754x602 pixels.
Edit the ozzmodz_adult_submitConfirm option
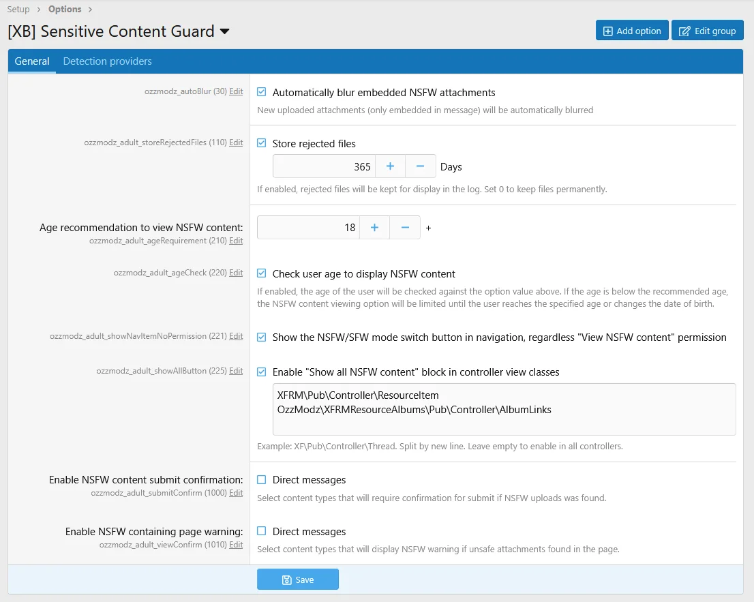236,492
